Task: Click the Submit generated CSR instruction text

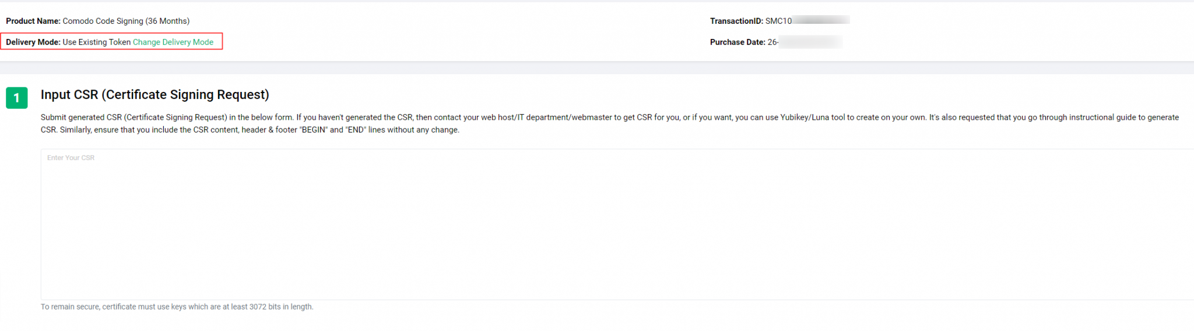Action: (134, 118)
